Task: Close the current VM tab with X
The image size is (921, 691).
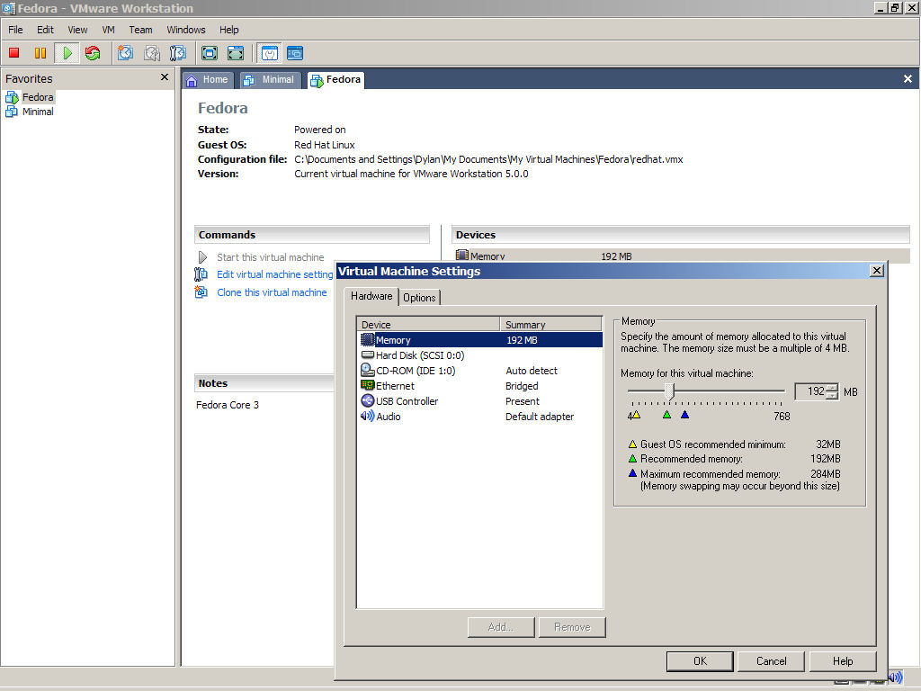Action: 908,79
